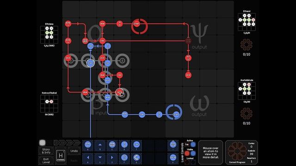This screenshot has height=166, width=296.
Task: Click the blue Start node on the grid
Action: tap(176, 114)
